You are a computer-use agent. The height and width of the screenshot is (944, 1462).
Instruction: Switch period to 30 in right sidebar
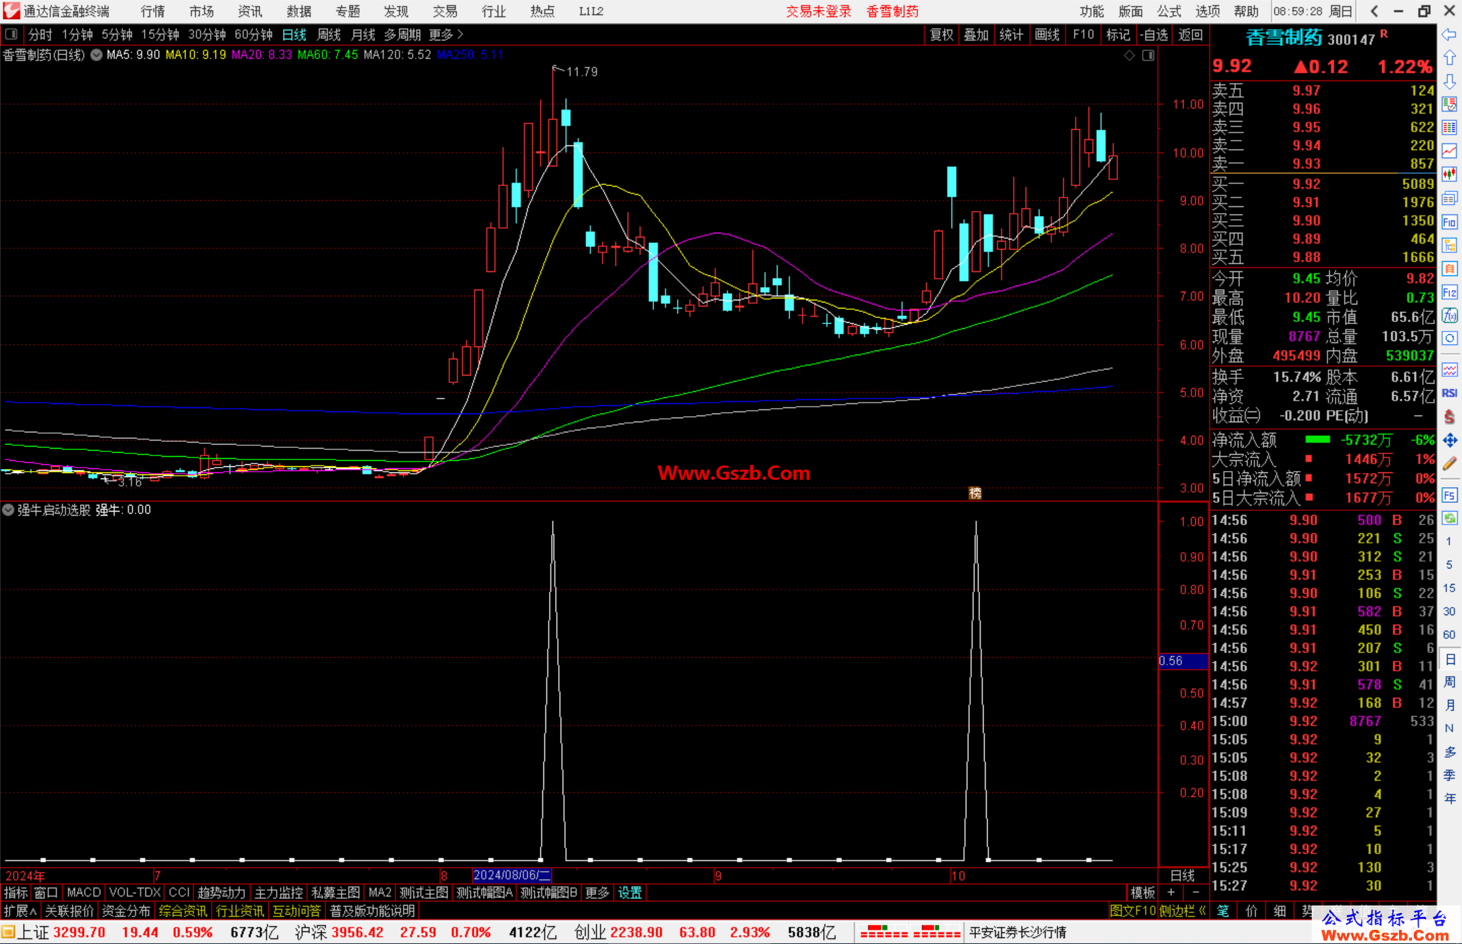[x=1448, y=612]
